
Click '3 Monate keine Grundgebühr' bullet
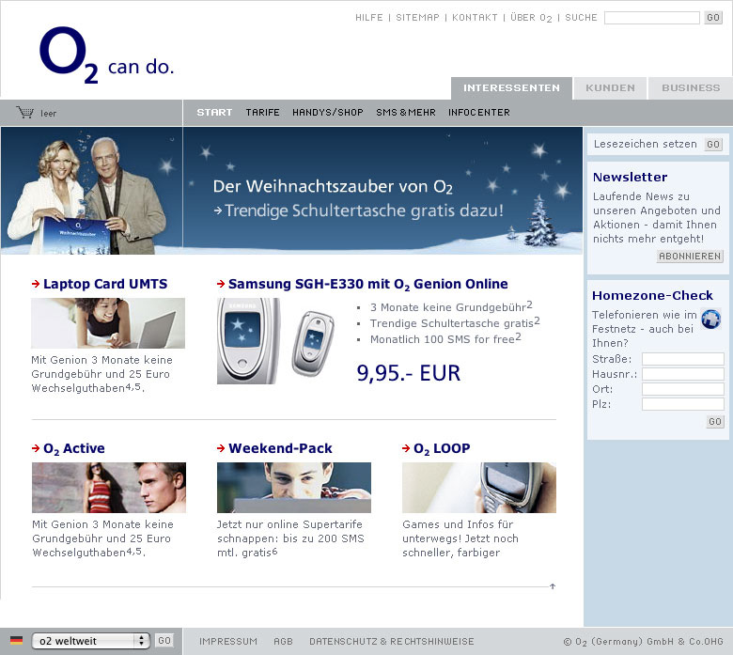[x=451, y=306]
